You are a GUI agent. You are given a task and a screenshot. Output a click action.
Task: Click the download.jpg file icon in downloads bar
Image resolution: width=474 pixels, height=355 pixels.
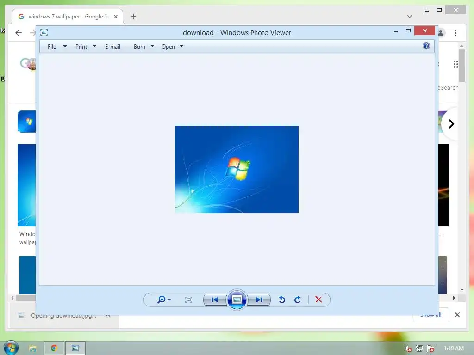coord(21,315)
